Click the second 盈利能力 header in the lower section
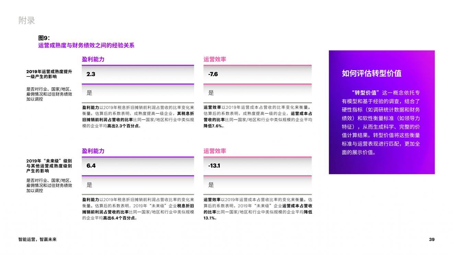Viewport: 453px width, 255px height. 93,151
